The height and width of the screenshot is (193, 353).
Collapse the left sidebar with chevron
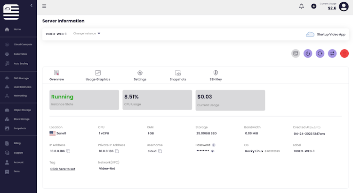[x=31, y=5]
